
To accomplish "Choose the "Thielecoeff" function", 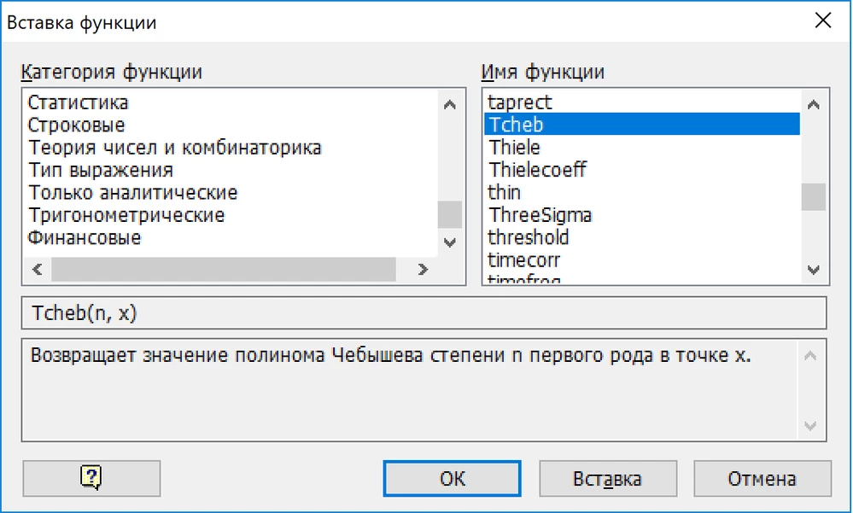I will tap(538, 169).
